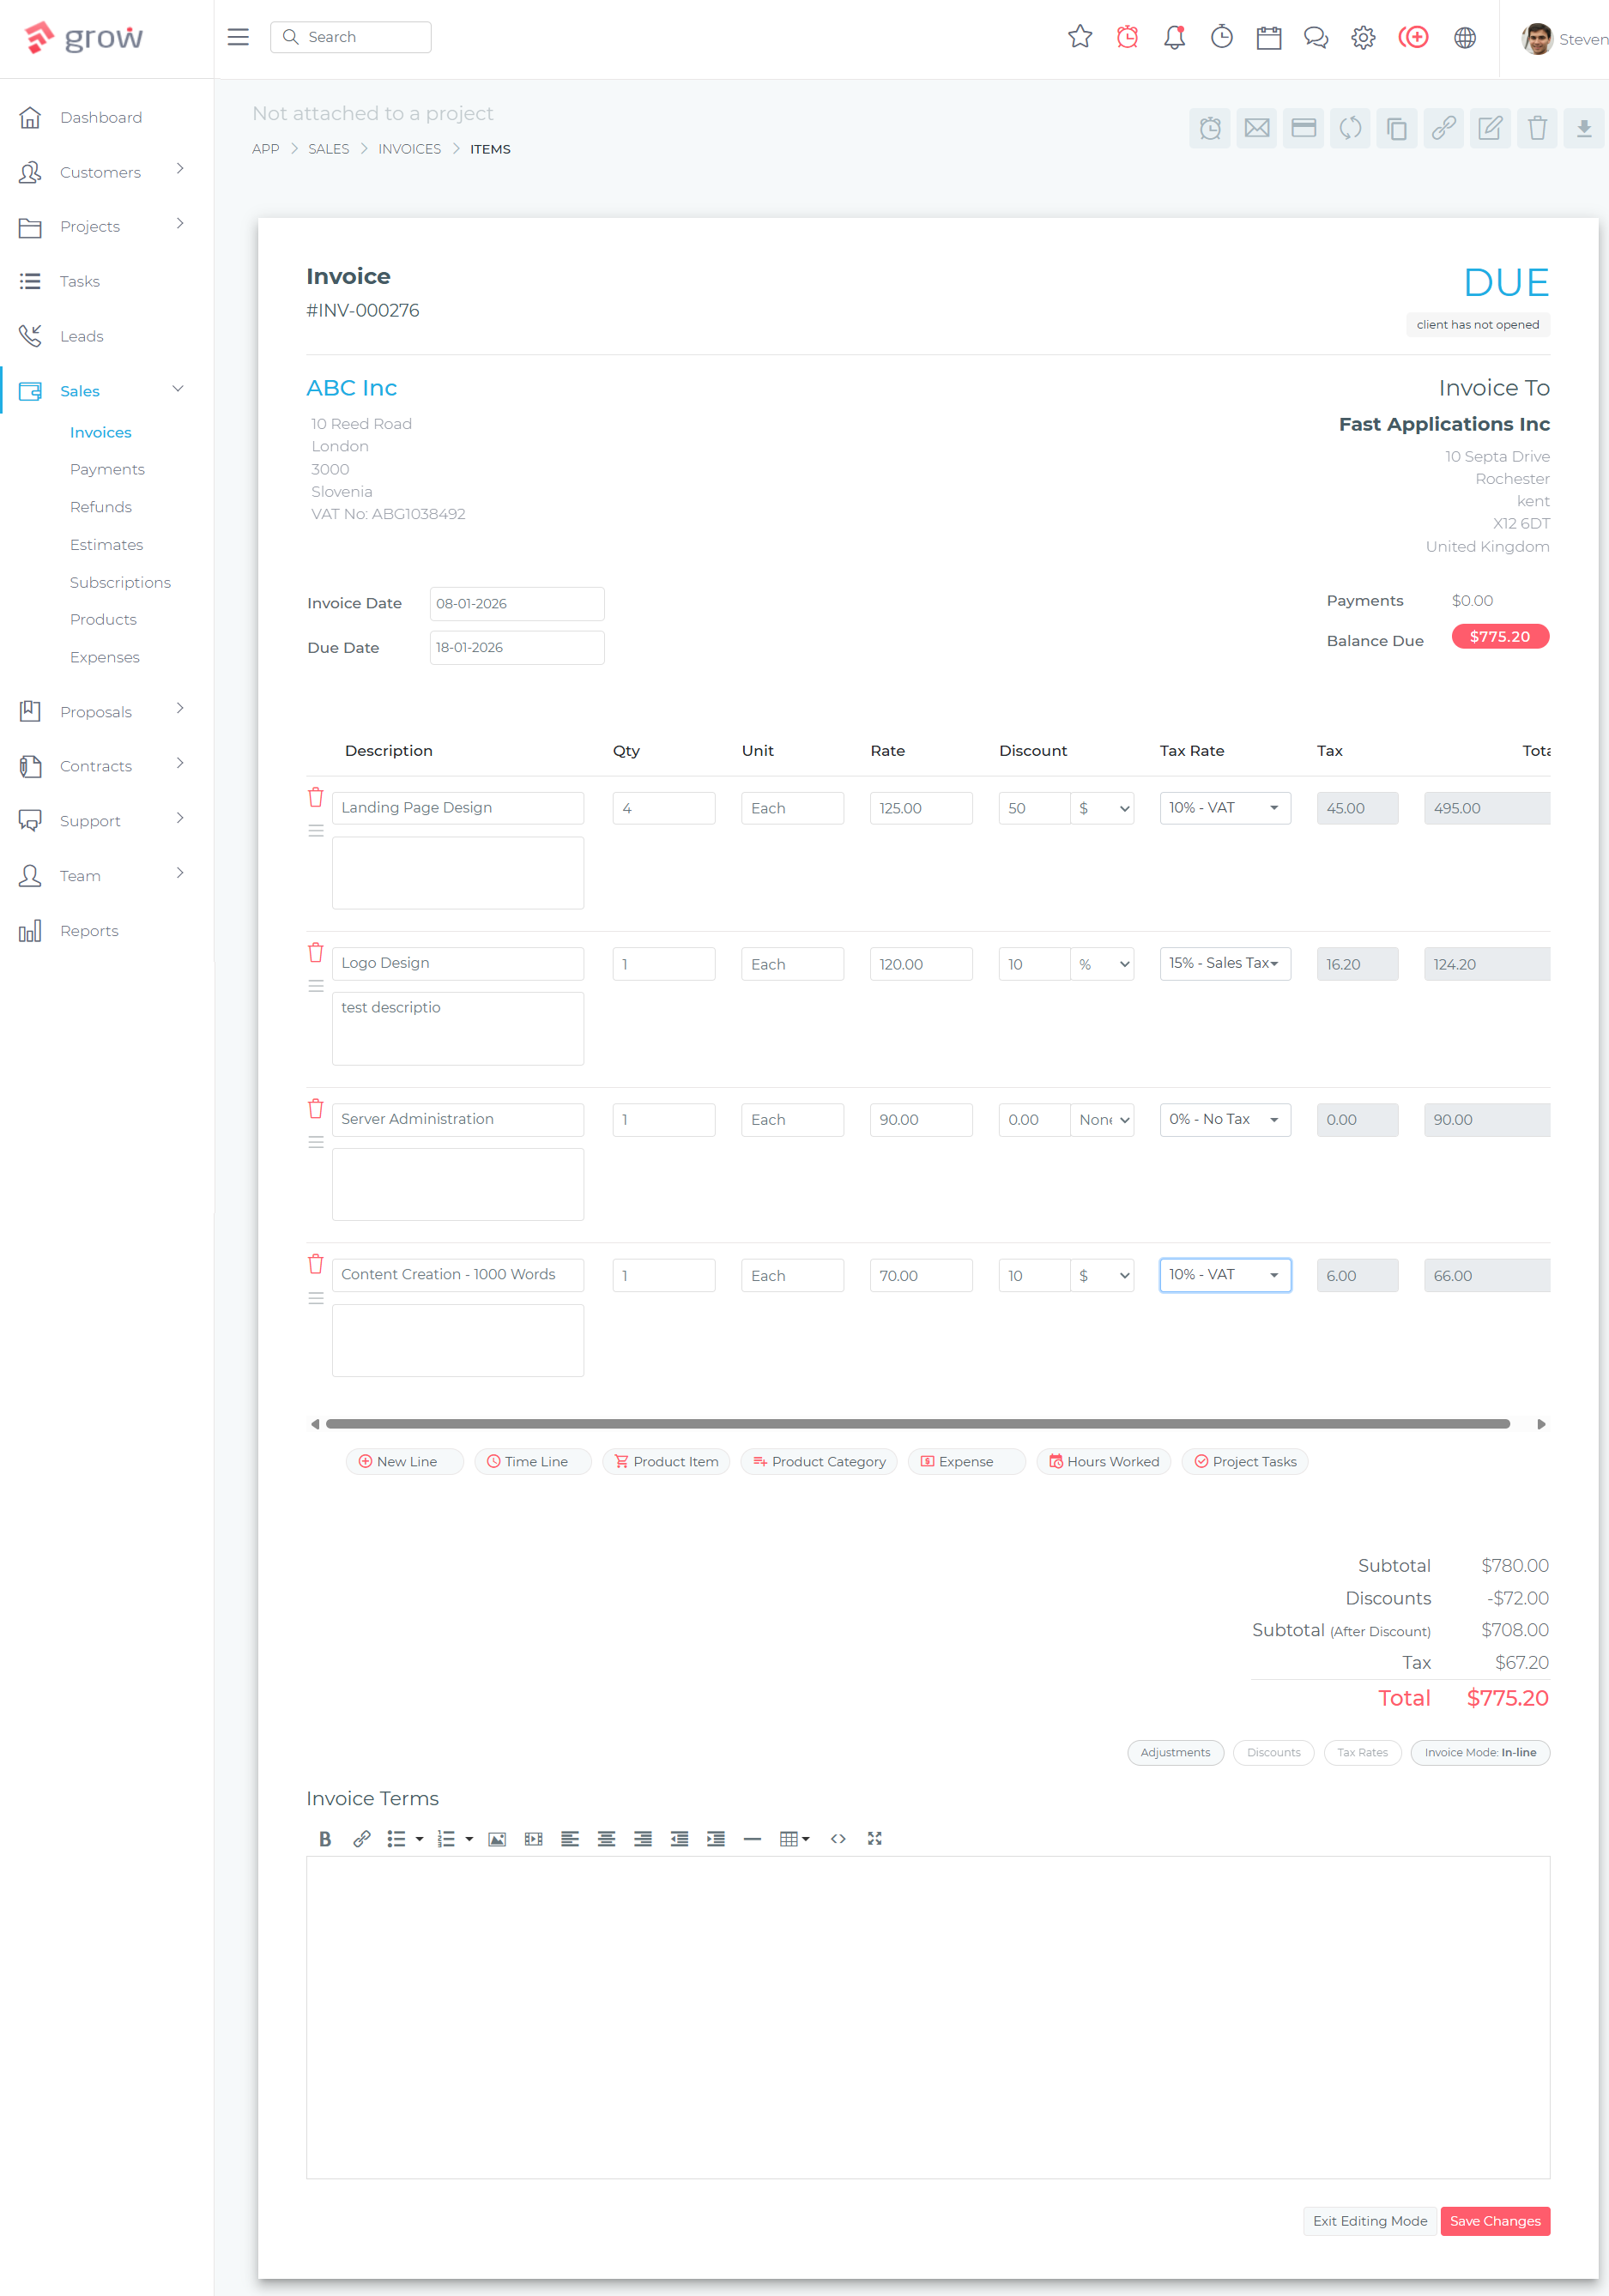Screen dimensions: 1609x2296
Task: Click the Invoice Date field
Action: tap(516, 603)
